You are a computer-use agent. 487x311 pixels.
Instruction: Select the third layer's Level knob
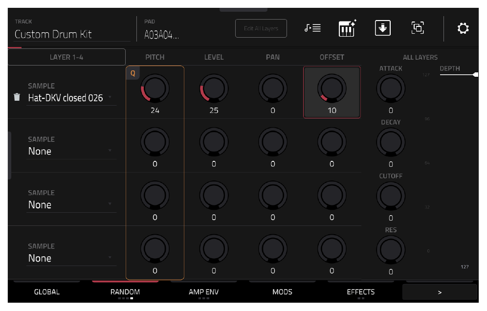(x=214, y=196)
